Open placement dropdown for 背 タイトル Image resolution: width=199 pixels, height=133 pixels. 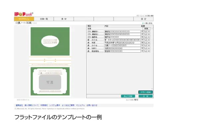coord(146,40)
